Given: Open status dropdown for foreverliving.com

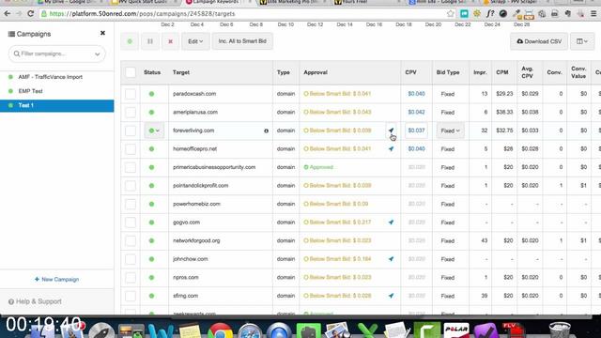Looking at the screenshot, I should 154,131.
